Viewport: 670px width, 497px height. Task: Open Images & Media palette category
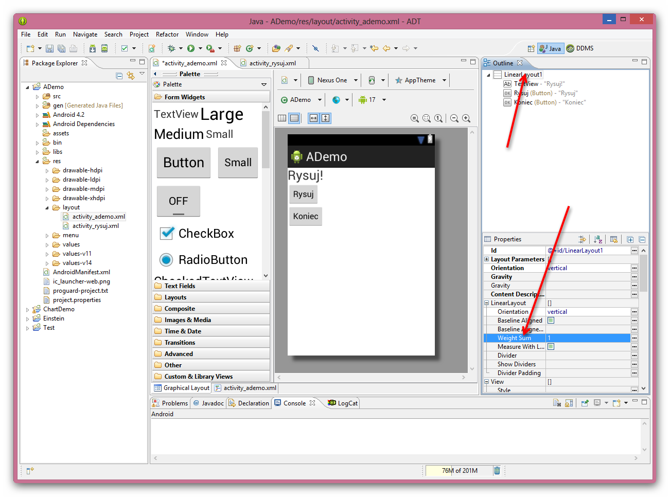(x=211, y=320)
